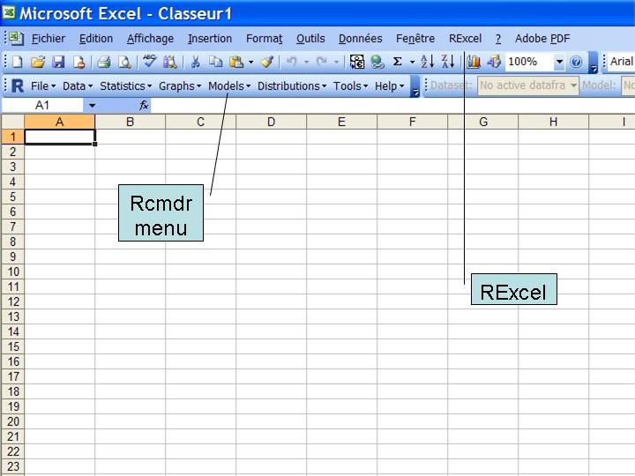Open Rcmdr Models menu
The height and width of the screenshot is (476, 635).
click(229, 86)
